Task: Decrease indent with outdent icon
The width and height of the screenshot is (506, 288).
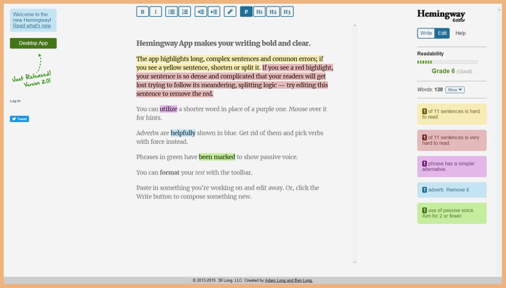Action: pos(201,12)
